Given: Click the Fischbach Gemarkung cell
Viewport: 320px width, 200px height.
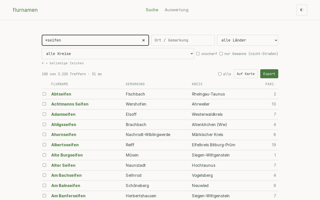Looking at the screenshot, I should (x=135, y=94).
